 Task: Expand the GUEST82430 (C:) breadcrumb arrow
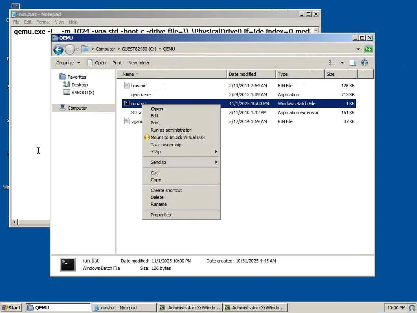[x=160, y=49]
